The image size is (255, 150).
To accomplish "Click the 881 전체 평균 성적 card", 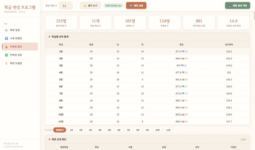I will (199, 23).
